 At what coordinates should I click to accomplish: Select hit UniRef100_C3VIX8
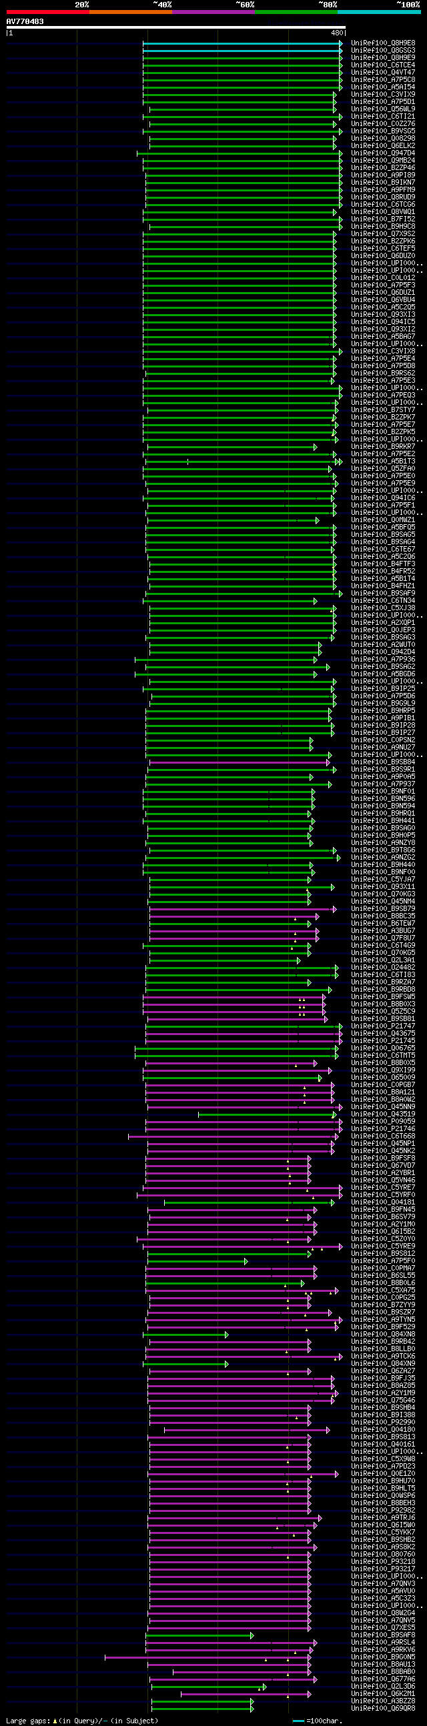tap(383, 351)
